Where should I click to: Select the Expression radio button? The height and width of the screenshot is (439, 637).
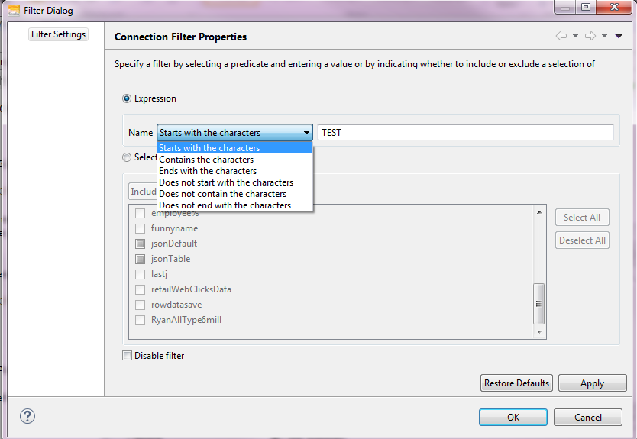pyautogui.click(x=127, y=98)
